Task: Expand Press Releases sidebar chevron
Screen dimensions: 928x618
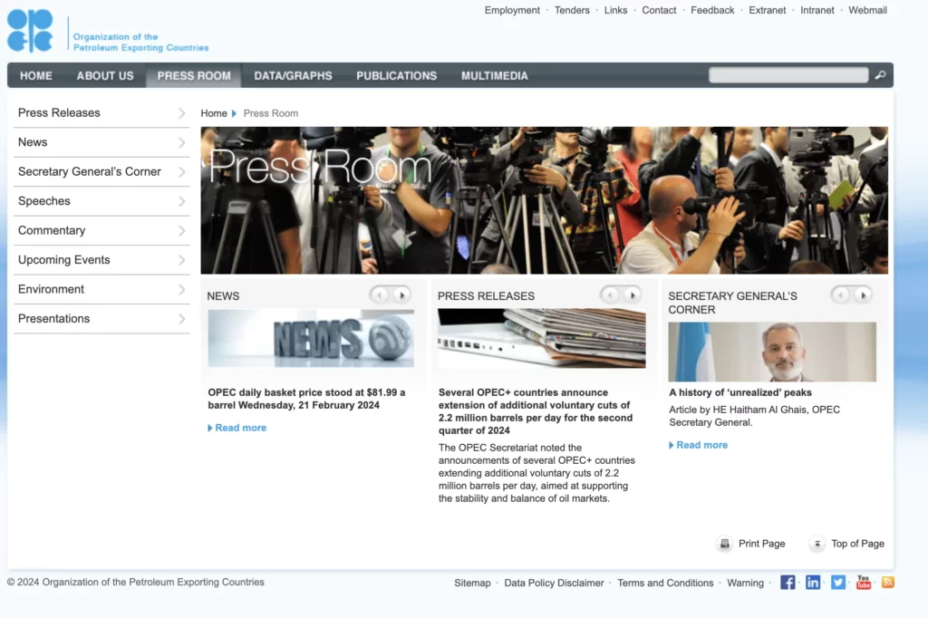Action: (181, 113)
